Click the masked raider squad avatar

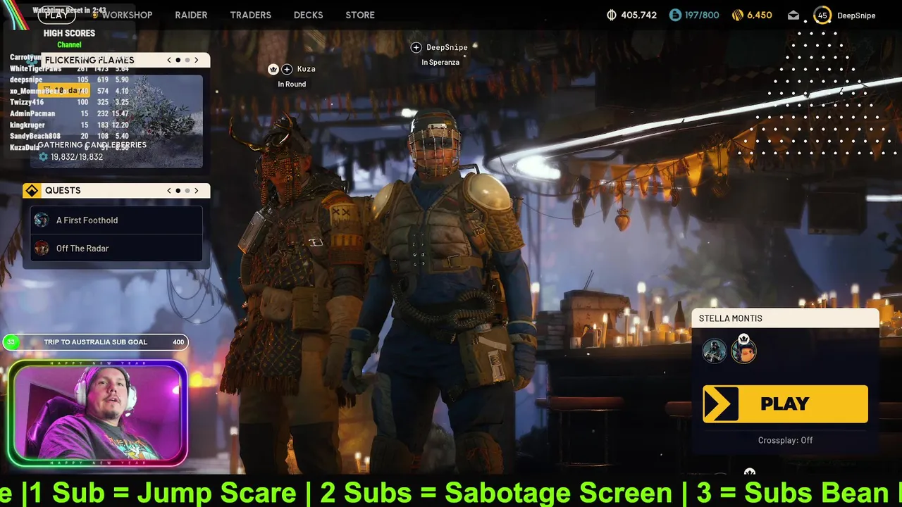715,351
